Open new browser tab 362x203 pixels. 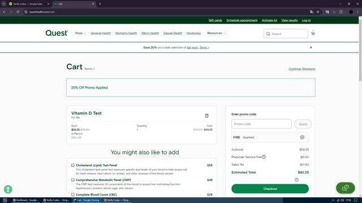100,4
